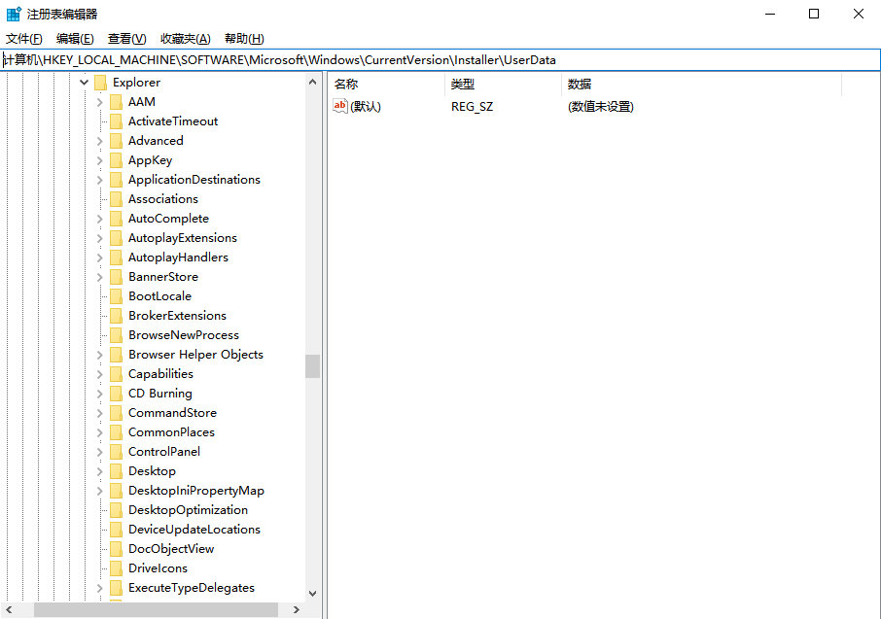Select the ControlPanel folder icon
Screen dimensions: 881x619
tap(116, 452)
